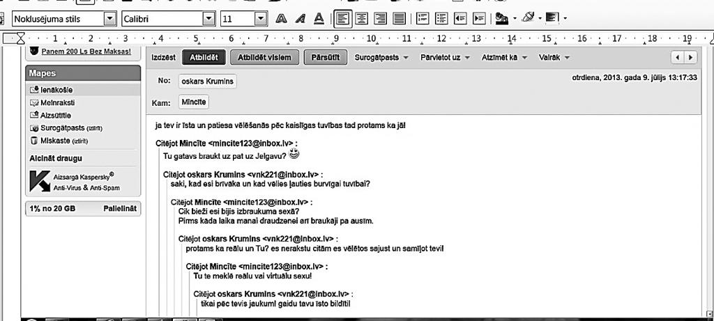714x321 pixels.
Task: Click the Mapes panel header
Action: 83,73
